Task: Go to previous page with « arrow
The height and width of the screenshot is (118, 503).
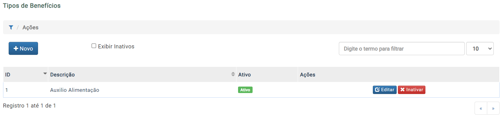Action: coord(481,108)
